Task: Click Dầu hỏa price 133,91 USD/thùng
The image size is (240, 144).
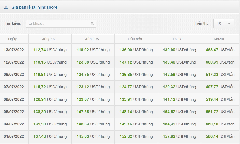Action: (136, 99)
